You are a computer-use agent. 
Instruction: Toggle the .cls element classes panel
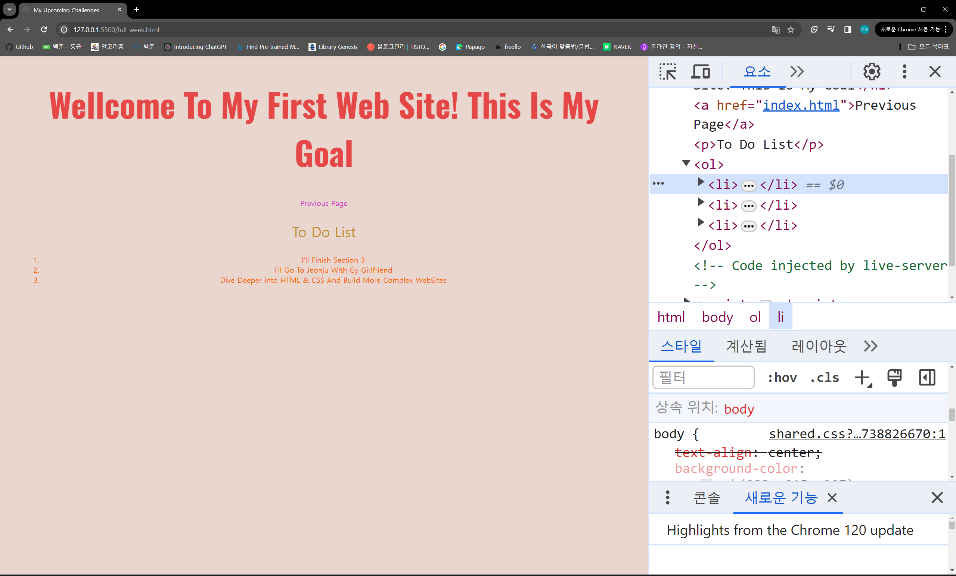tap(825, 378)
